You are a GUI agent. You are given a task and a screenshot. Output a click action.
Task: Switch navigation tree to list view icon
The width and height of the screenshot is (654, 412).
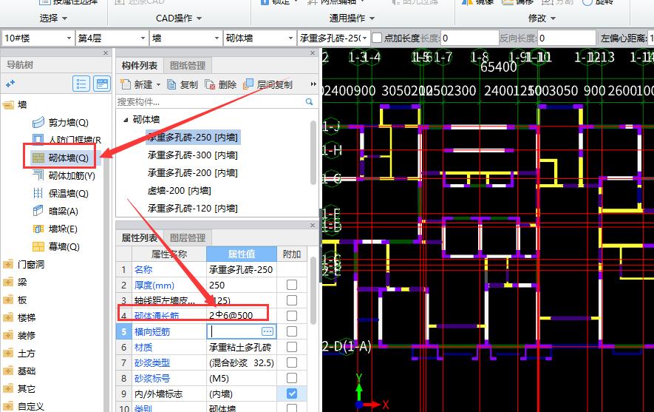(x=81, y=84)
